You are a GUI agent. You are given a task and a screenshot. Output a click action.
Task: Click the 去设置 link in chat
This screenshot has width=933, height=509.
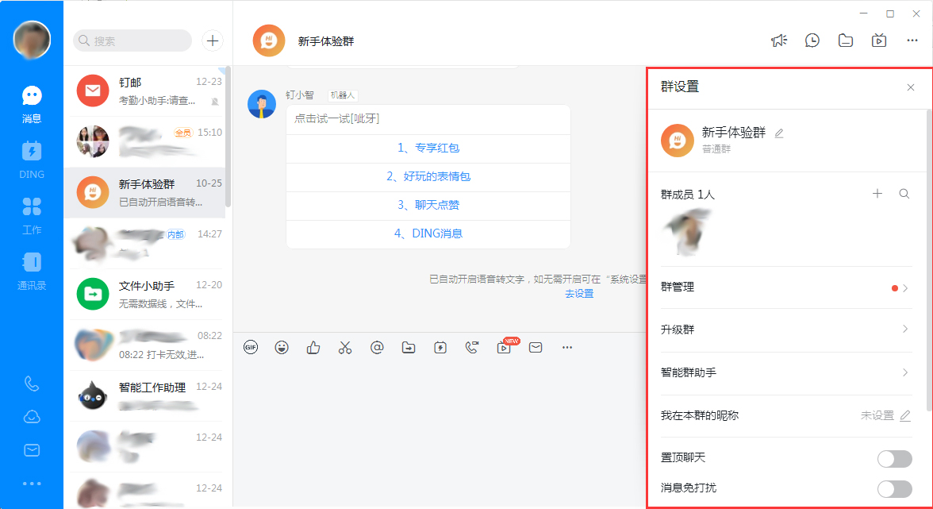(579, 293)
